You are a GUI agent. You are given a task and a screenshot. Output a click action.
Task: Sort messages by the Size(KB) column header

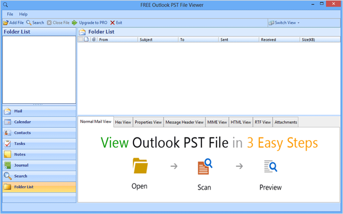pos(320,40)
